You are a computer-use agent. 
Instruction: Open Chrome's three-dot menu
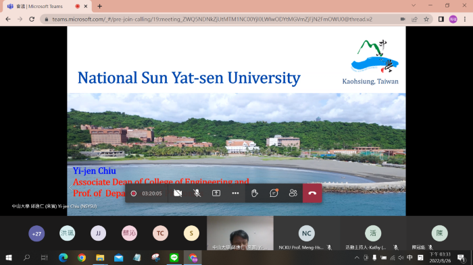click(x=465, y=19)
